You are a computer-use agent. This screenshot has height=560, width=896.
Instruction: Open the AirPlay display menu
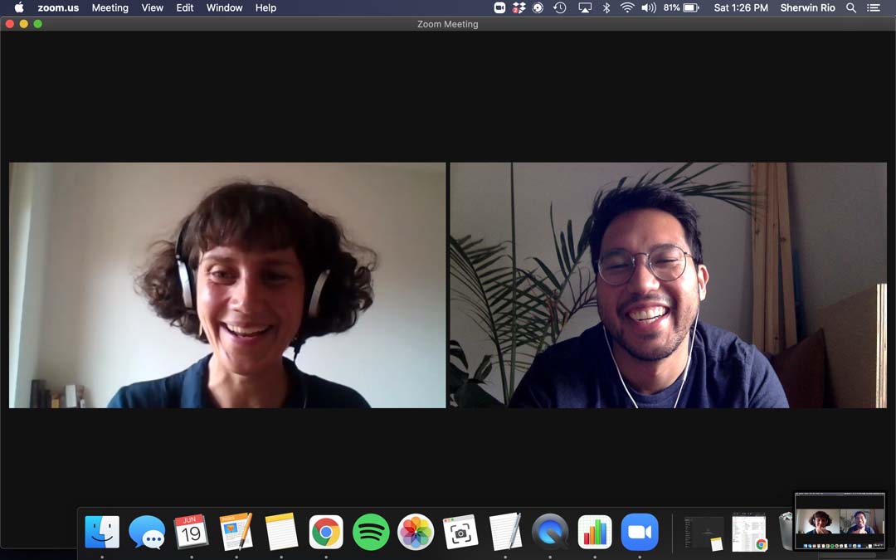pyautogui.click(x=585, y=7)
